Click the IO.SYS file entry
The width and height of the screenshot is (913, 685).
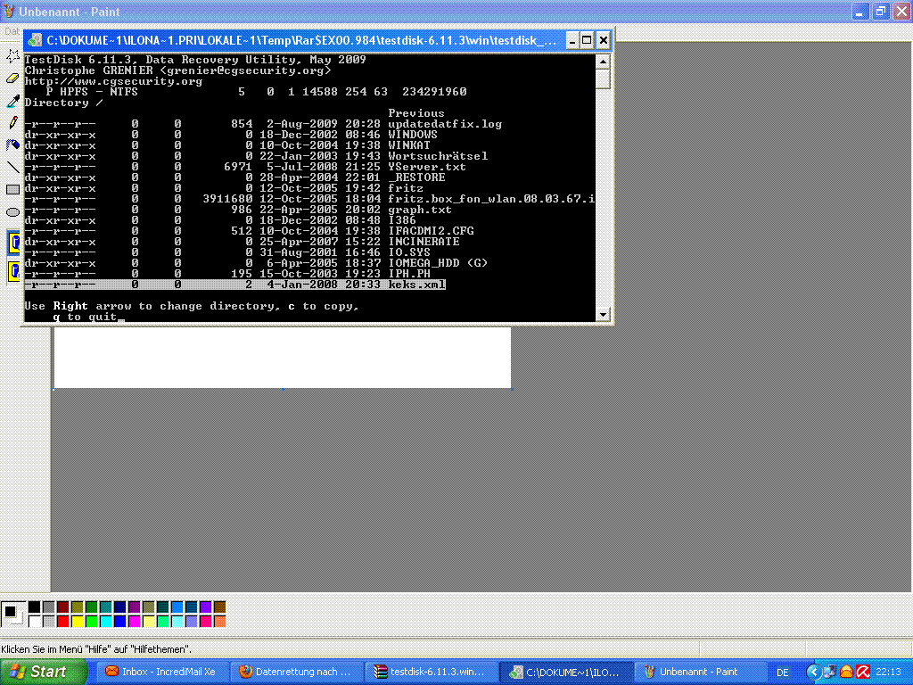coord(409,252)
